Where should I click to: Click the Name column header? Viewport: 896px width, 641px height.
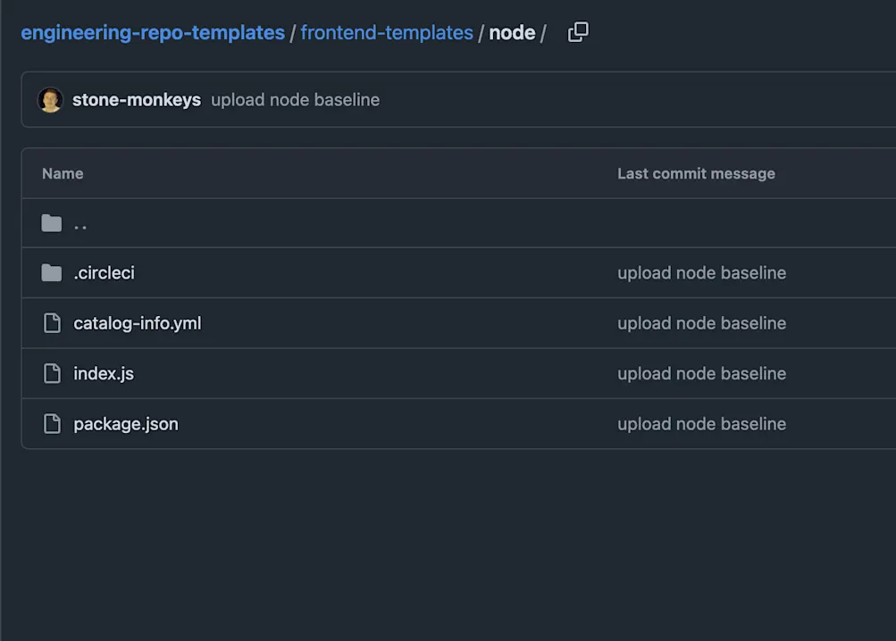click(x=63, y=173)
